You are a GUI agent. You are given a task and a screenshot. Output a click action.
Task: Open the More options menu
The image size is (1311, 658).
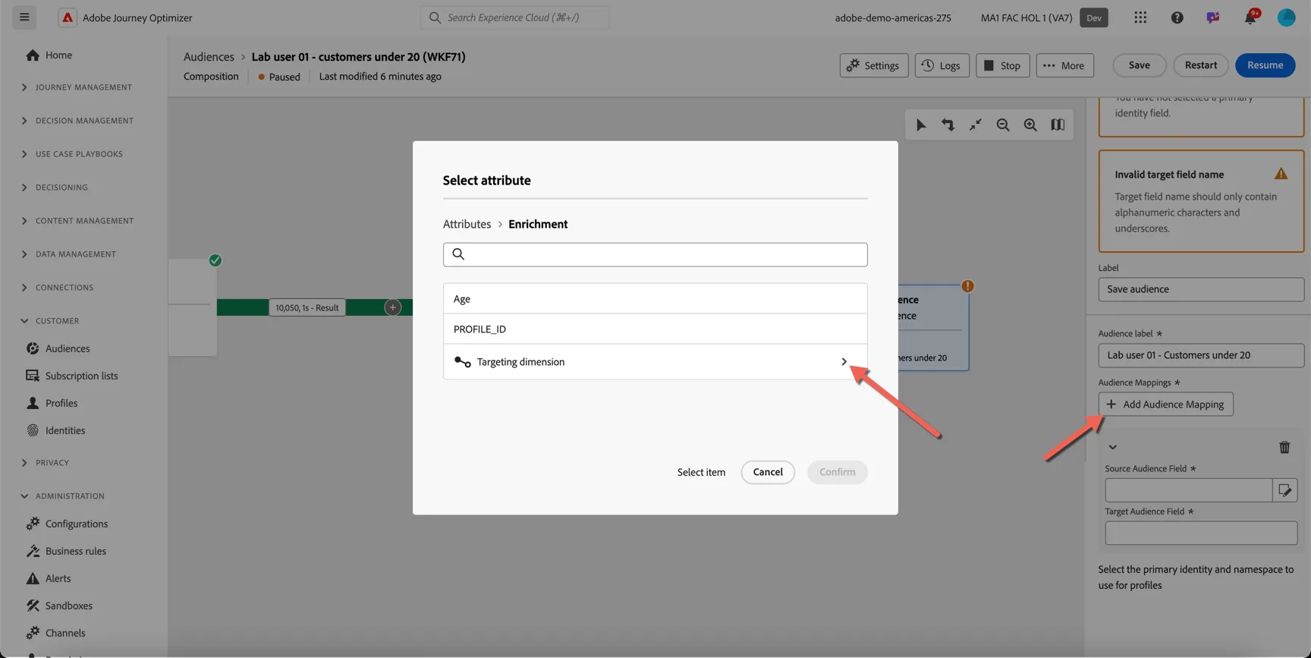pyautogui.click(x=1064, y=65)
